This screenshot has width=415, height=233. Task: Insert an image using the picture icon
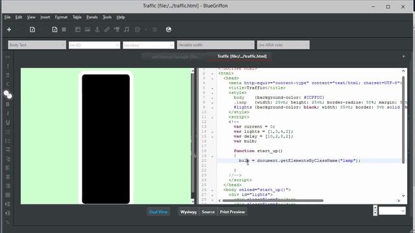point(88,30)
